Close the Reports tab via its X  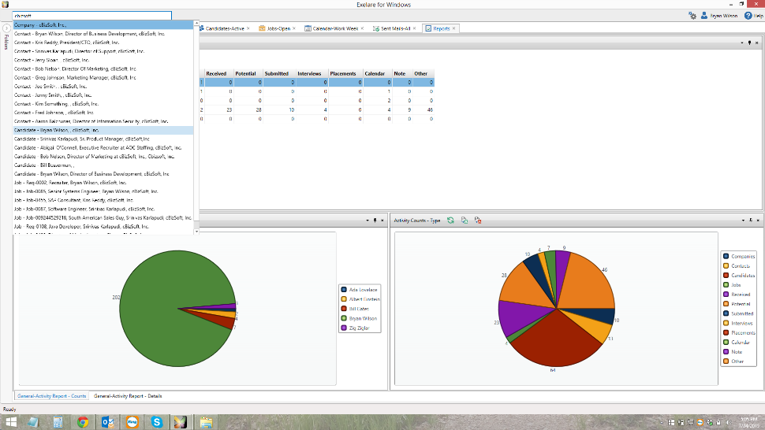(453, 28)
